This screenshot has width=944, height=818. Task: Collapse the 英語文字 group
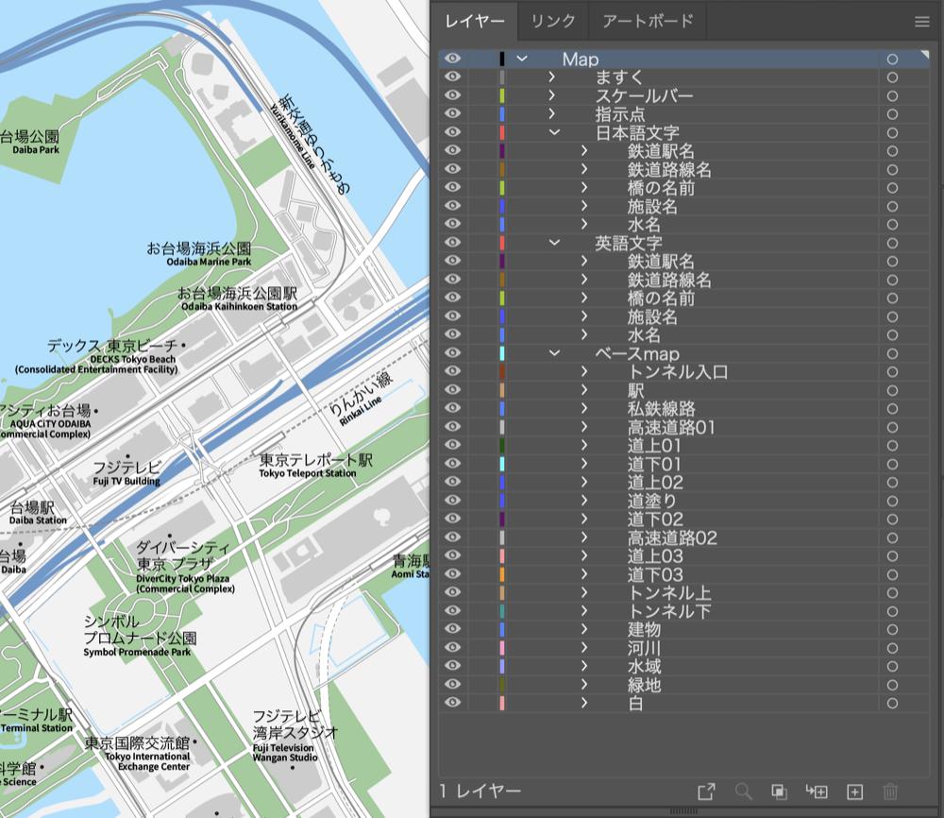pyautogui.click(x=552, y=243)
